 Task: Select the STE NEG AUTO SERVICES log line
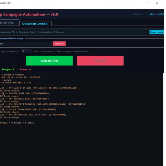[42, 104]
